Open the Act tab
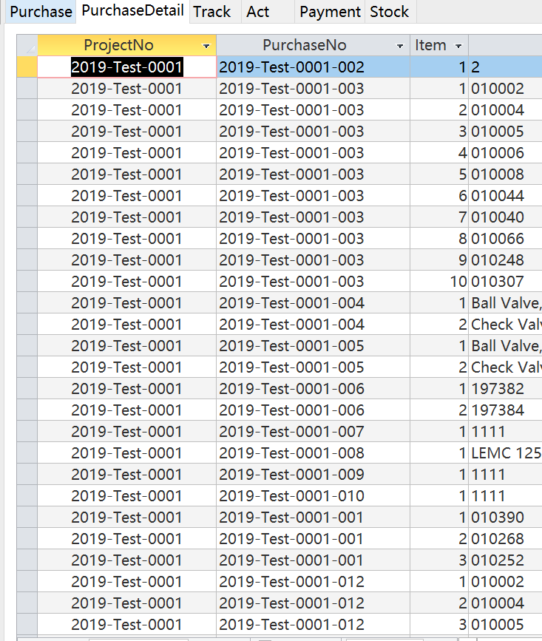This screenshot has width=542, height=641. [x=258, y=12]
